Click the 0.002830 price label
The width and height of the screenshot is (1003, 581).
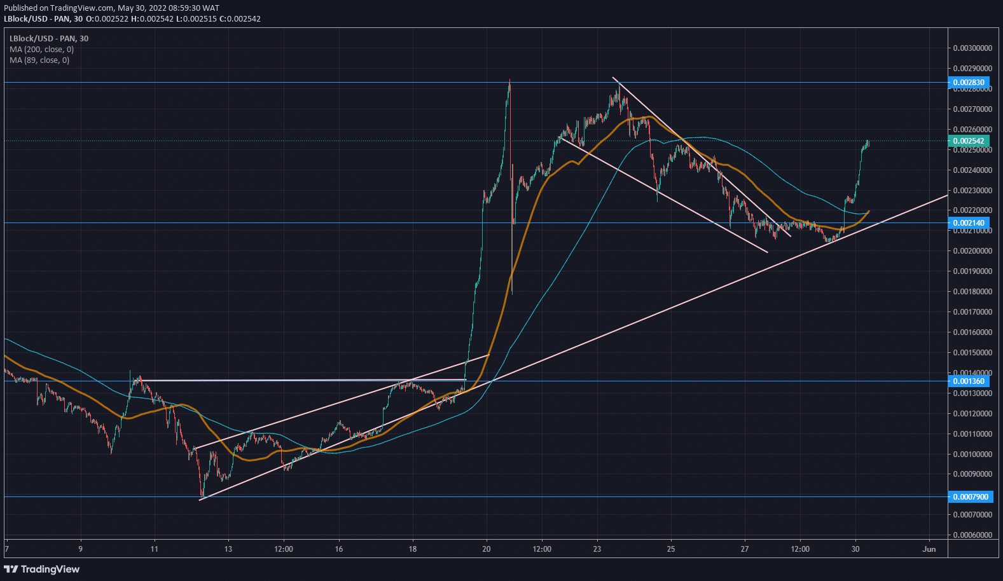[x=968, y=83]
